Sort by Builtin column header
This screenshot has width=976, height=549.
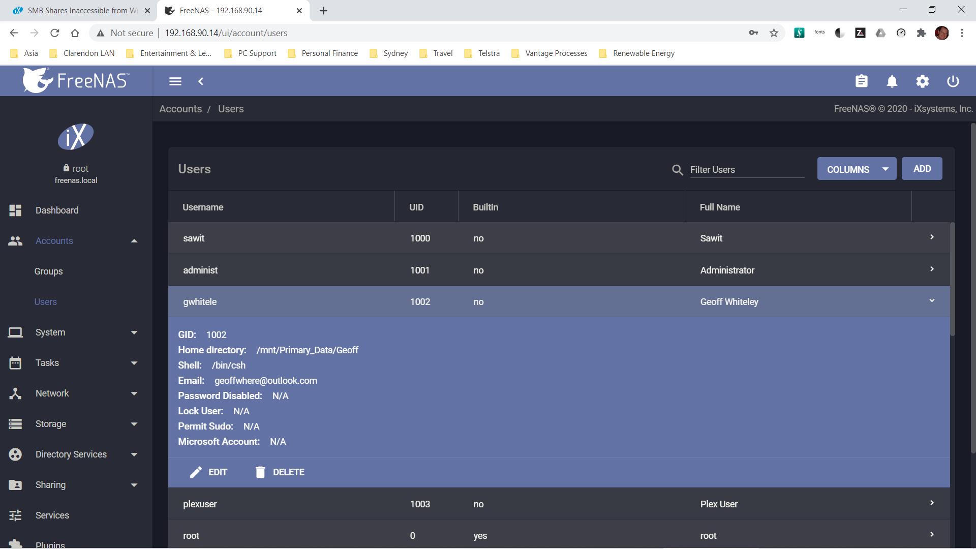(x=485, y=207)
